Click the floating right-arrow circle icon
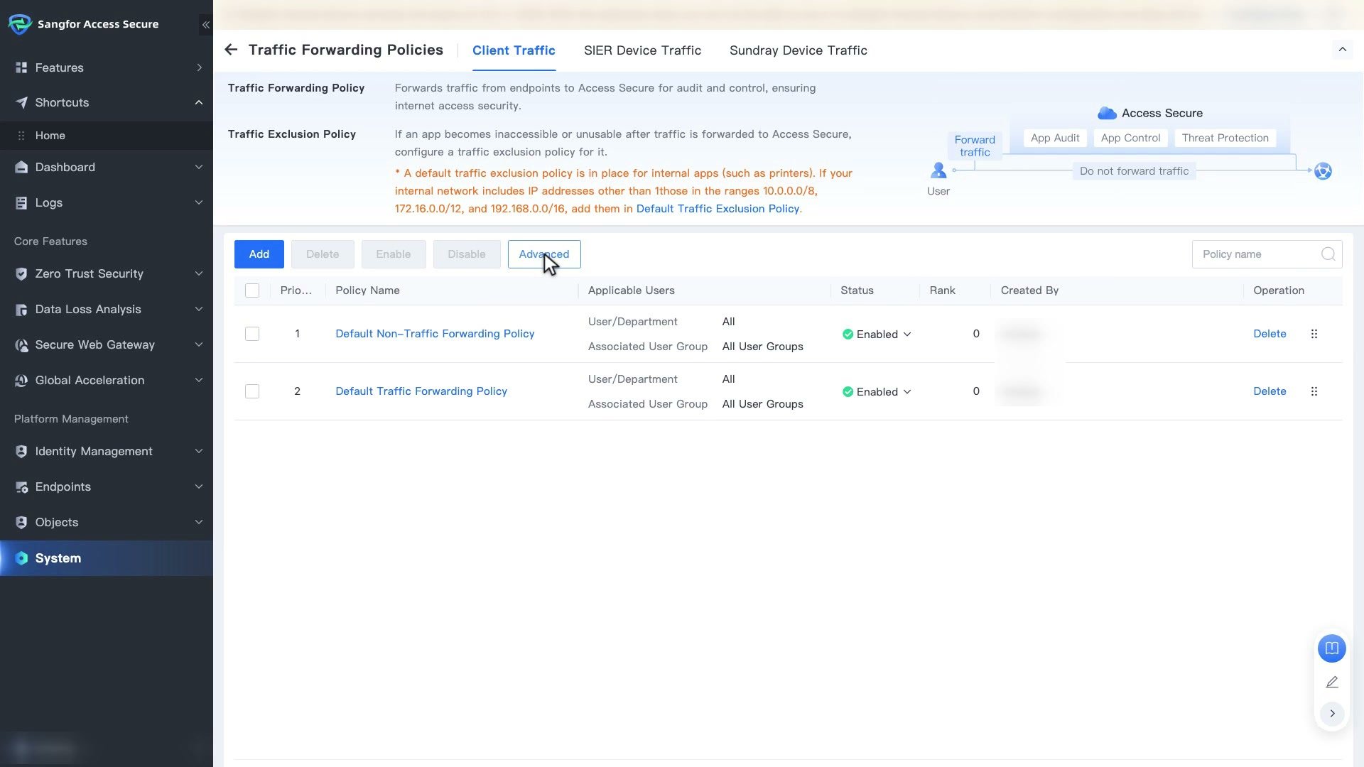 pyautogui.click(x=1332, y=713)
